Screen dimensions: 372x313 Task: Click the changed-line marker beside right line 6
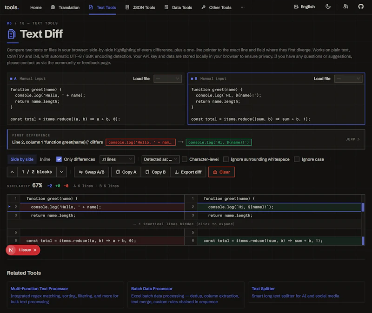pos(363,241)
